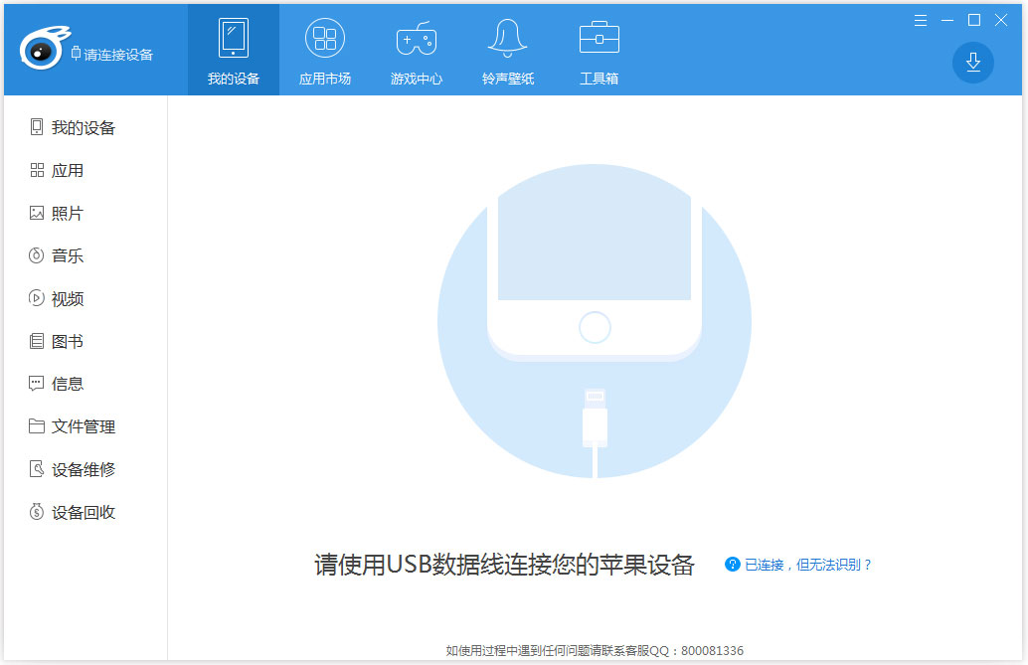
Task: Click 已连接，但无法识别？ help link
Action: [x=807, y=565]
